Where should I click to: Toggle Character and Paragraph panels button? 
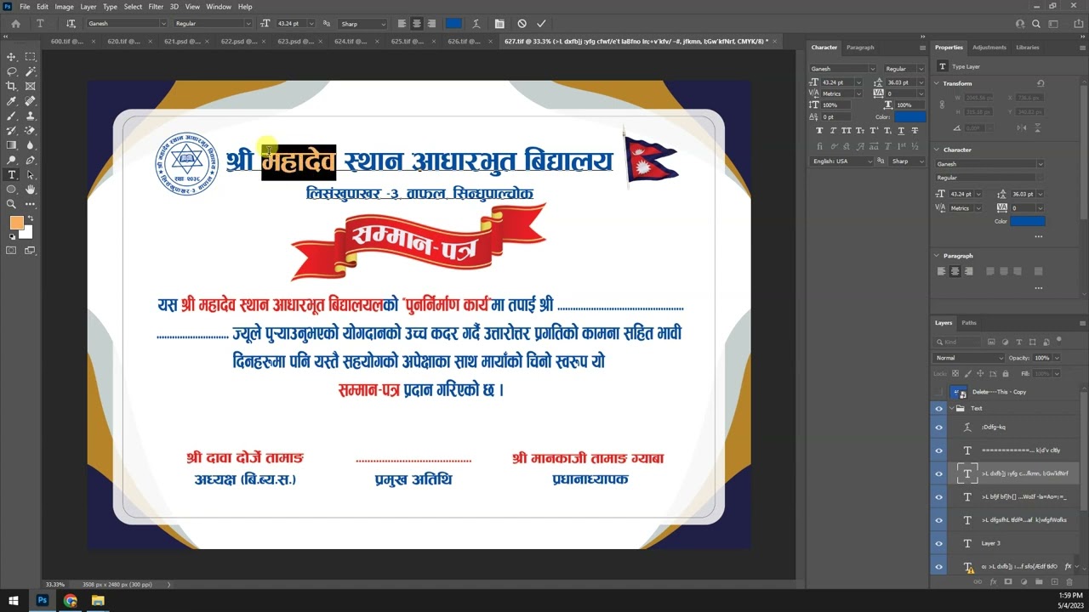click(499, 24)
